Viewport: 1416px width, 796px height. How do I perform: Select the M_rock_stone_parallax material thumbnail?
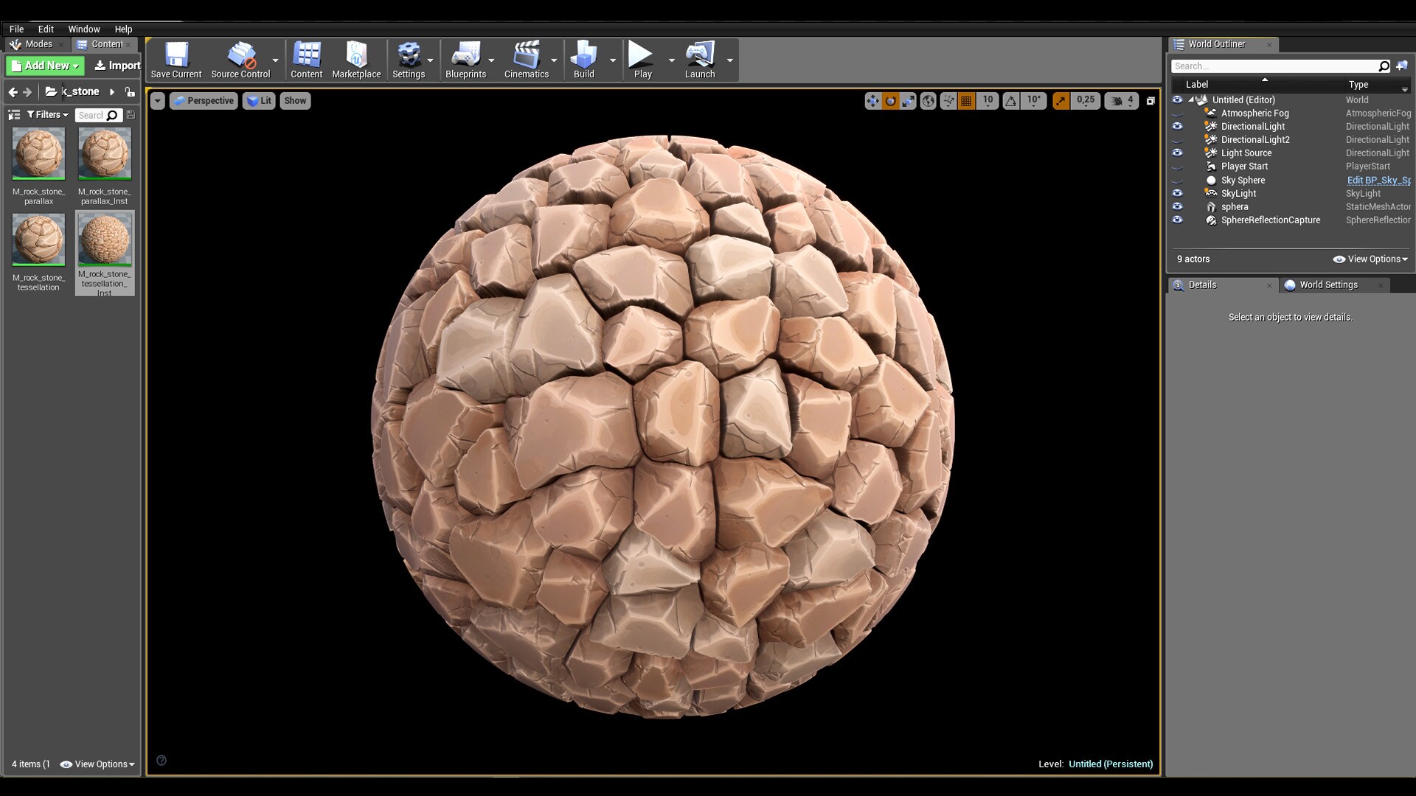tap(38, 154)
